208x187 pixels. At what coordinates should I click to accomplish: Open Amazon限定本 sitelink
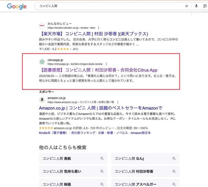coord(141,133)
